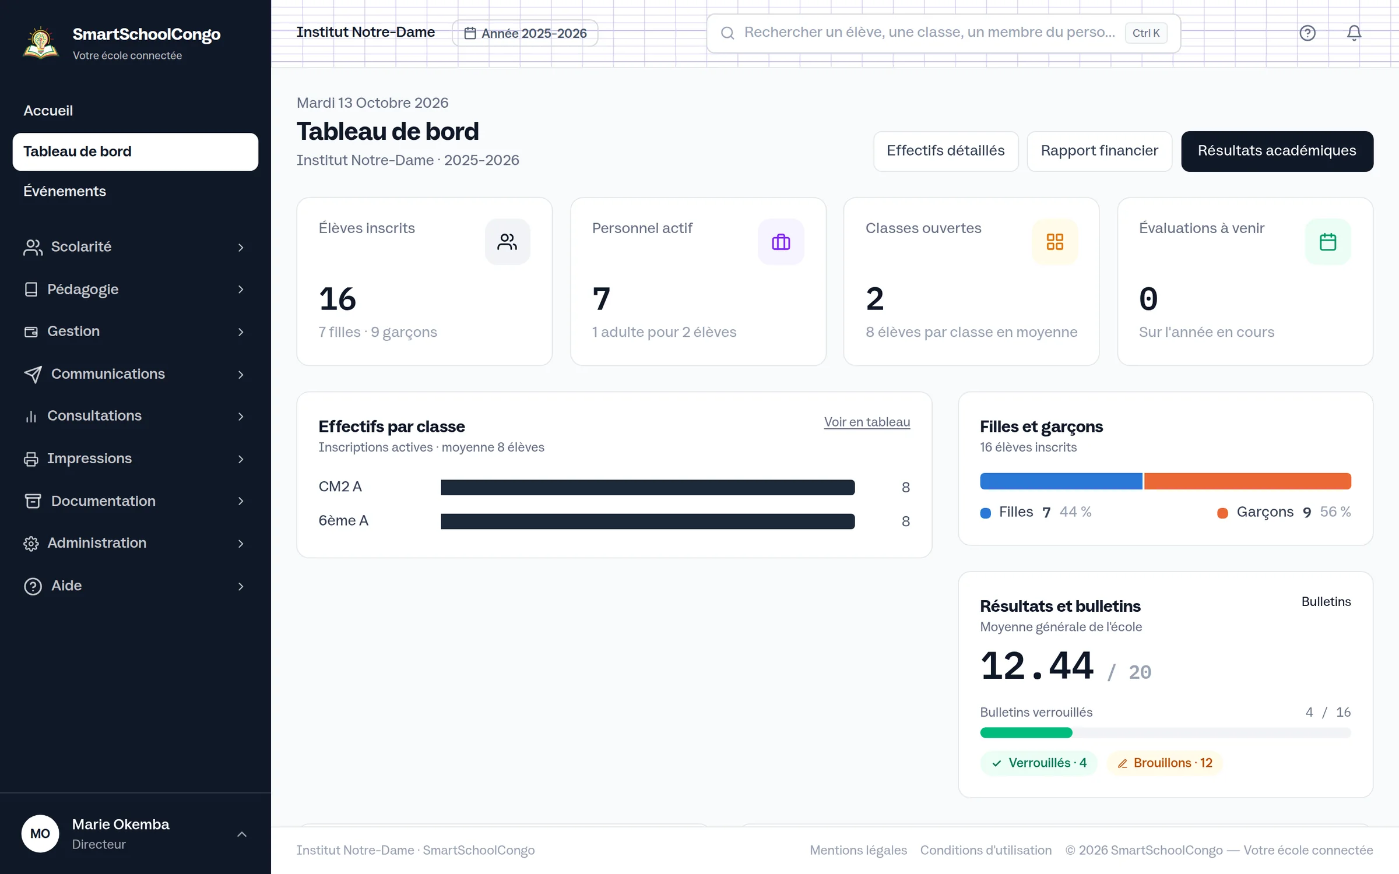
Task: Open Mentions légales footer link
Action: [x=858, y=850]
